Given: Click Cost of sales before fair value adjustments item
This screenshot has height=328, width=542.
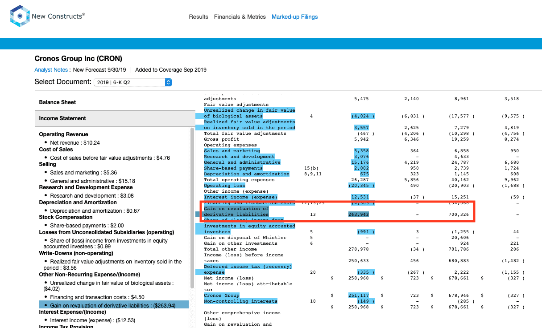Looking at the screenshot, I should pos(110,158).
